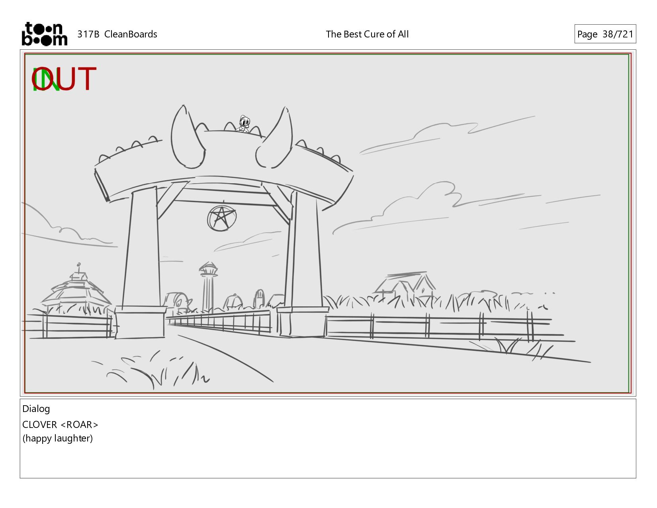Click the pentagram star emblem on gate
657x508 pixels.
pyautogui.click(x=222, y=218)
